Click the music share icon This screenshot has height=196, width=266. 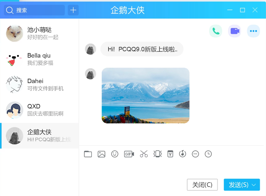183,154
